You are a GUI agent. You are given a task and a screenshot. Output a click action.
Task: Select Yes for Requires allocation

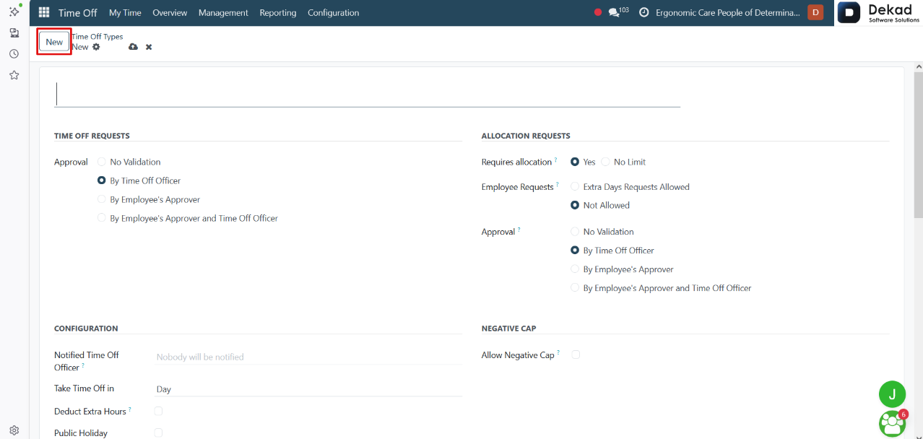click(575, 162)
